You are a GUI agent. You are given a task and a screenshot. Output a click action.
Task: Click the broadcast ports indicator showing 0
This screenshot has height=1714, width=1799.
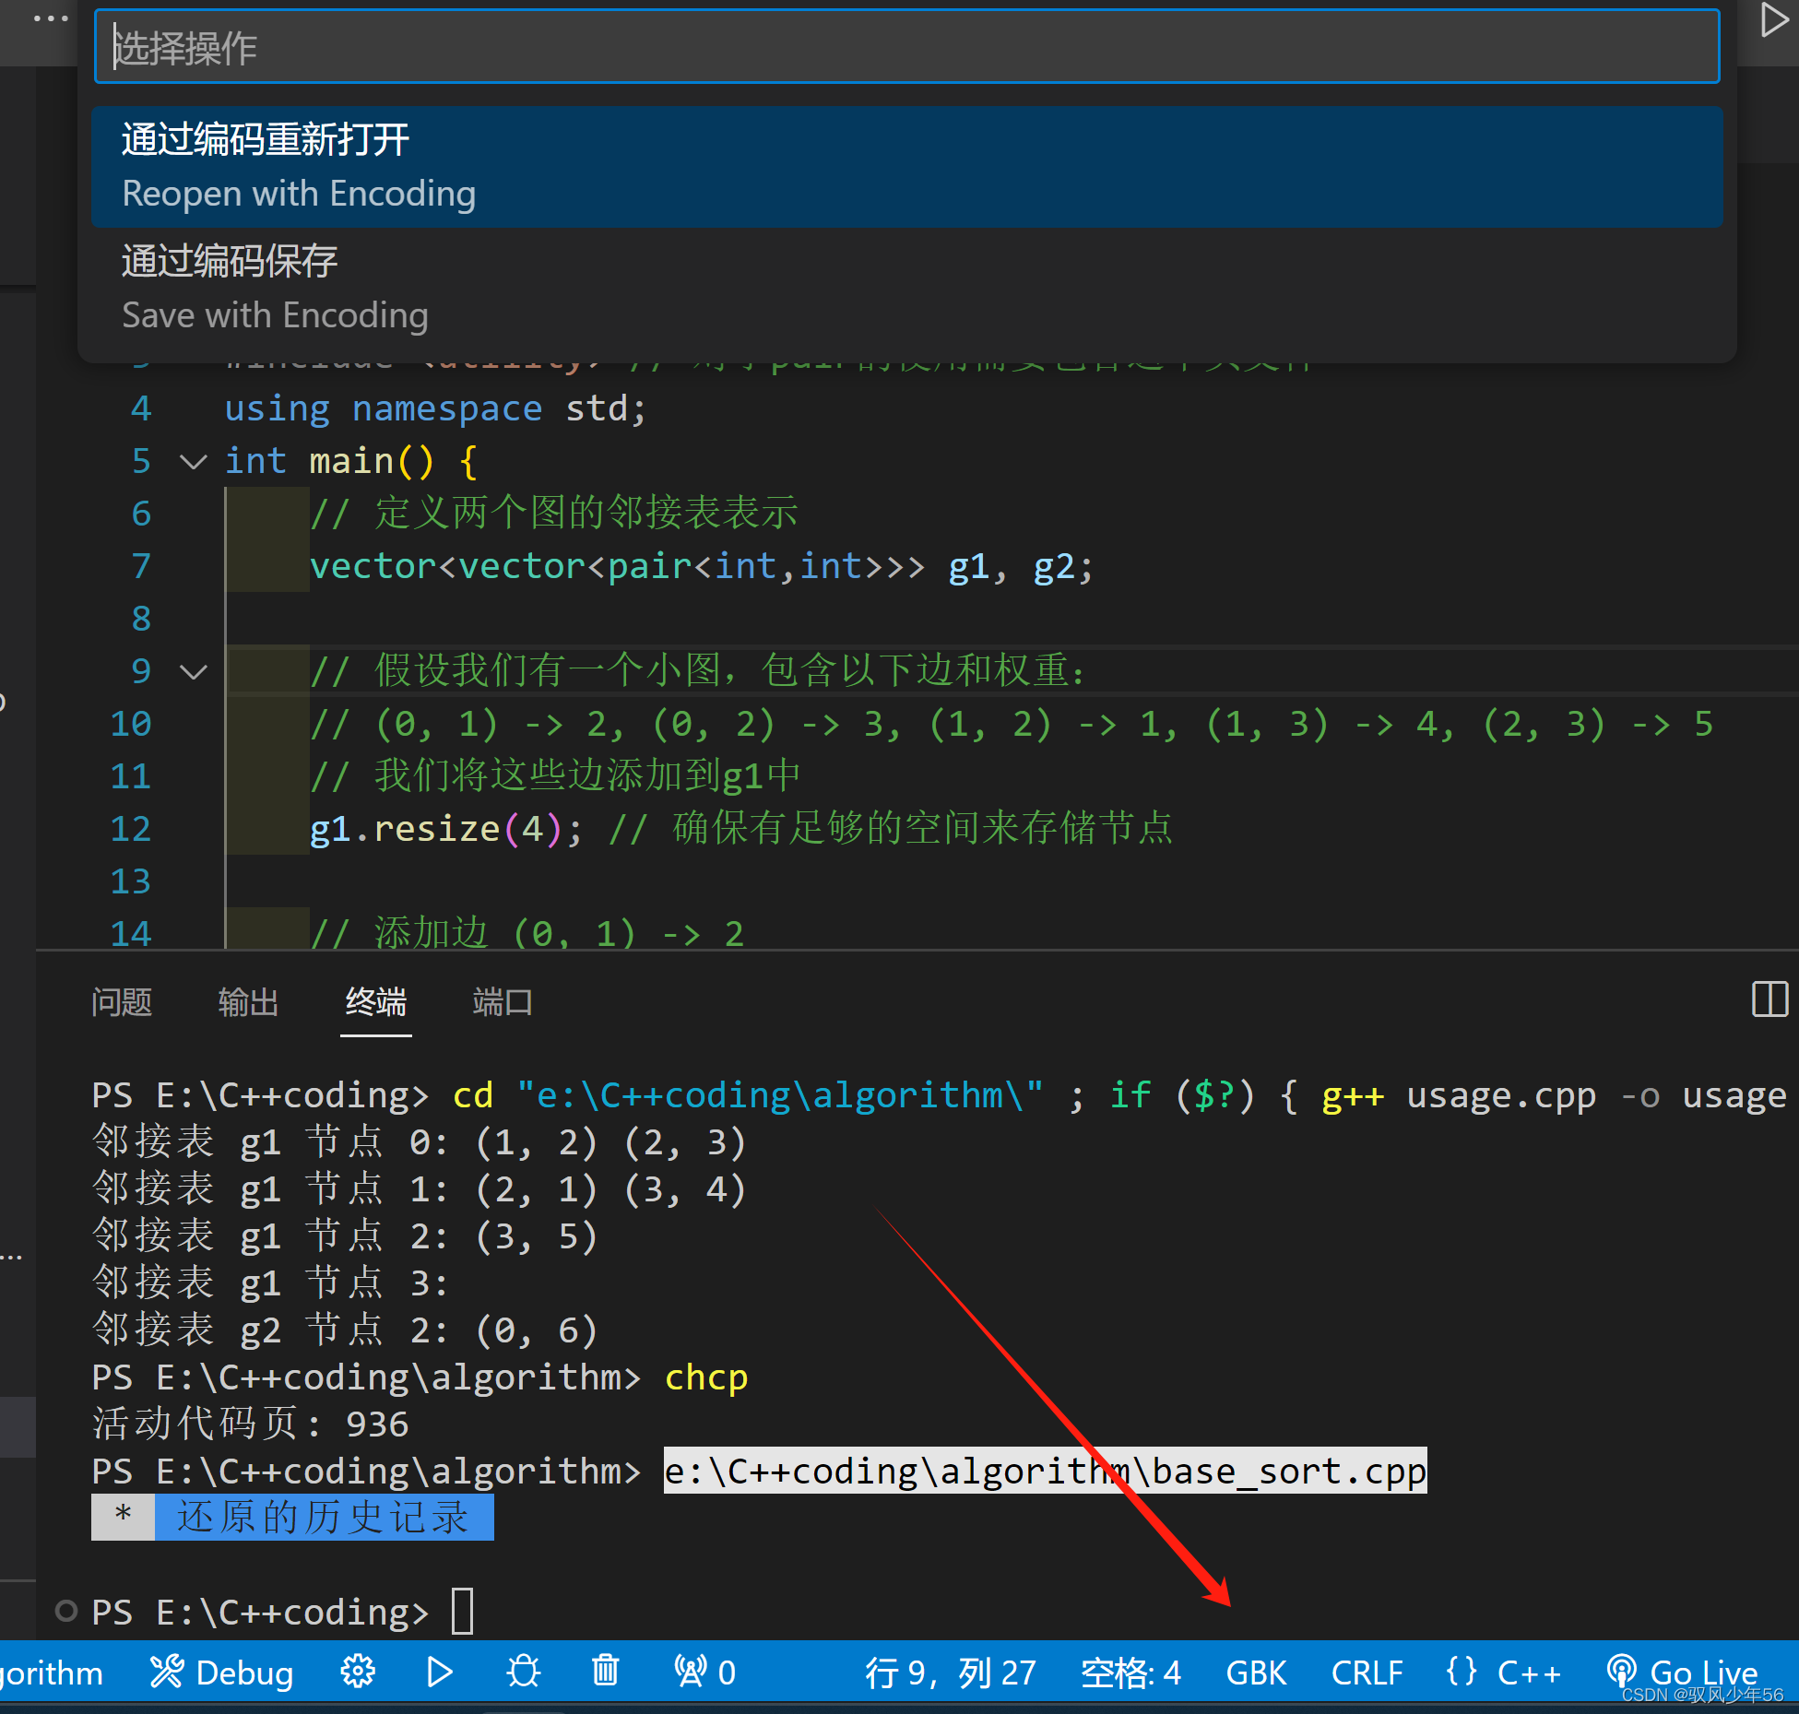705,1672
